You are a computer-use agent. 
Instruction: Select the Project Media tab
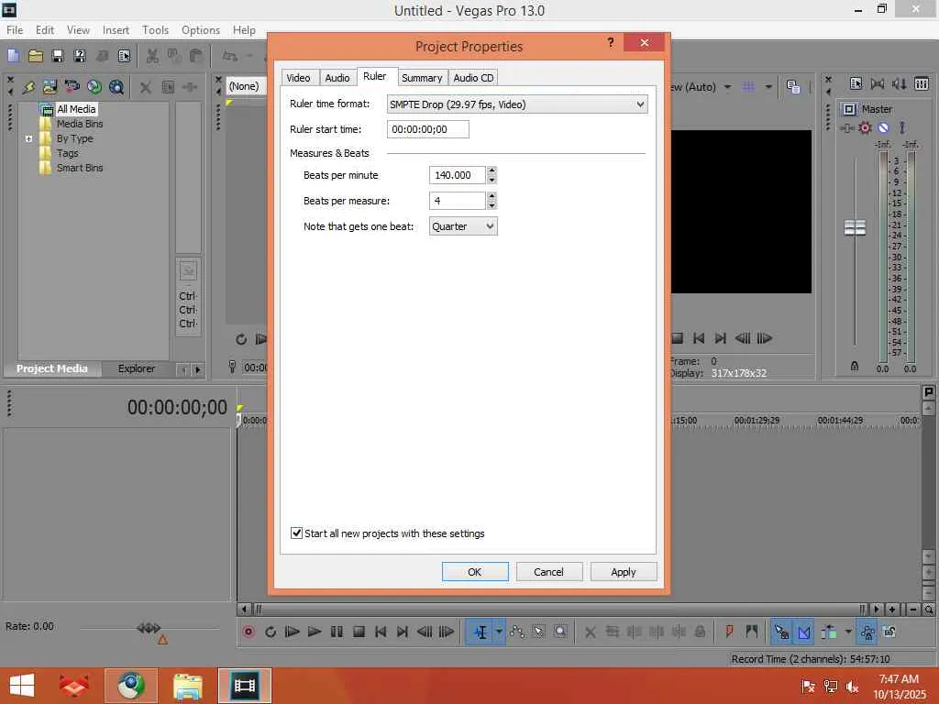click(52, 368)
